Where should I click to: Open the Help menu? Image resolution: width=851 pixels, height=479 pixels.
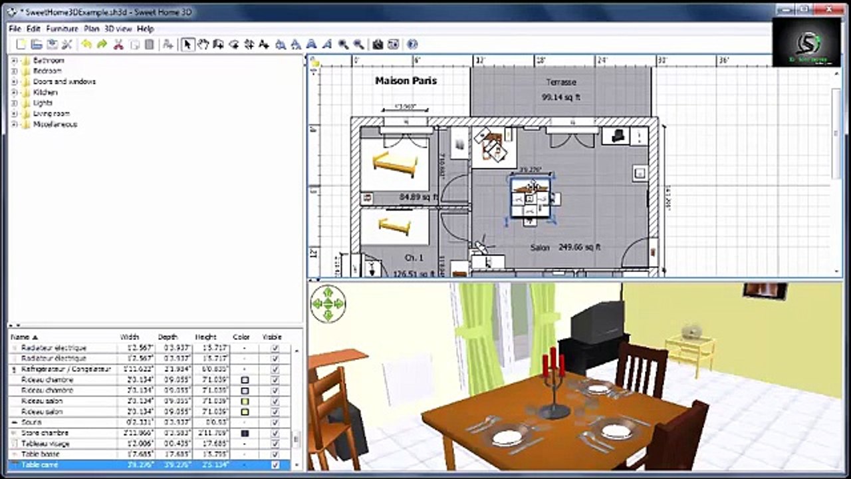[x=145, y=29]
